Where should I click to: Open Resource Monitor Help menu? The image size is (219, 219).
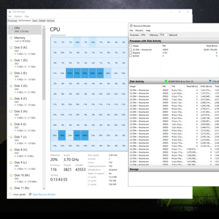148,30
